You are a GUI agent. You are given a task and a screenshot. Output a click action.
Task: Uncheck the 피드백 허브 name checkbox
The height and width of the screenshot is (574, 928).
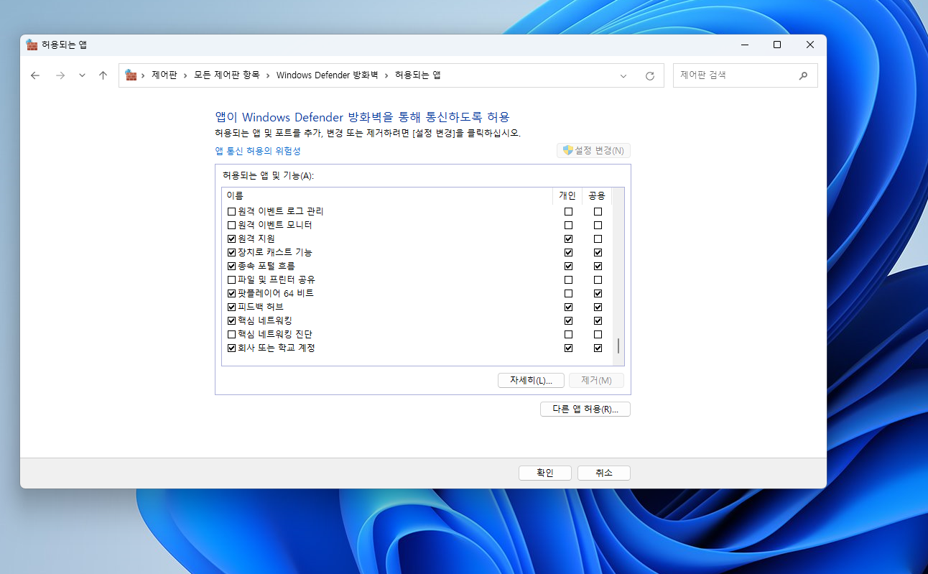[231, 307]
